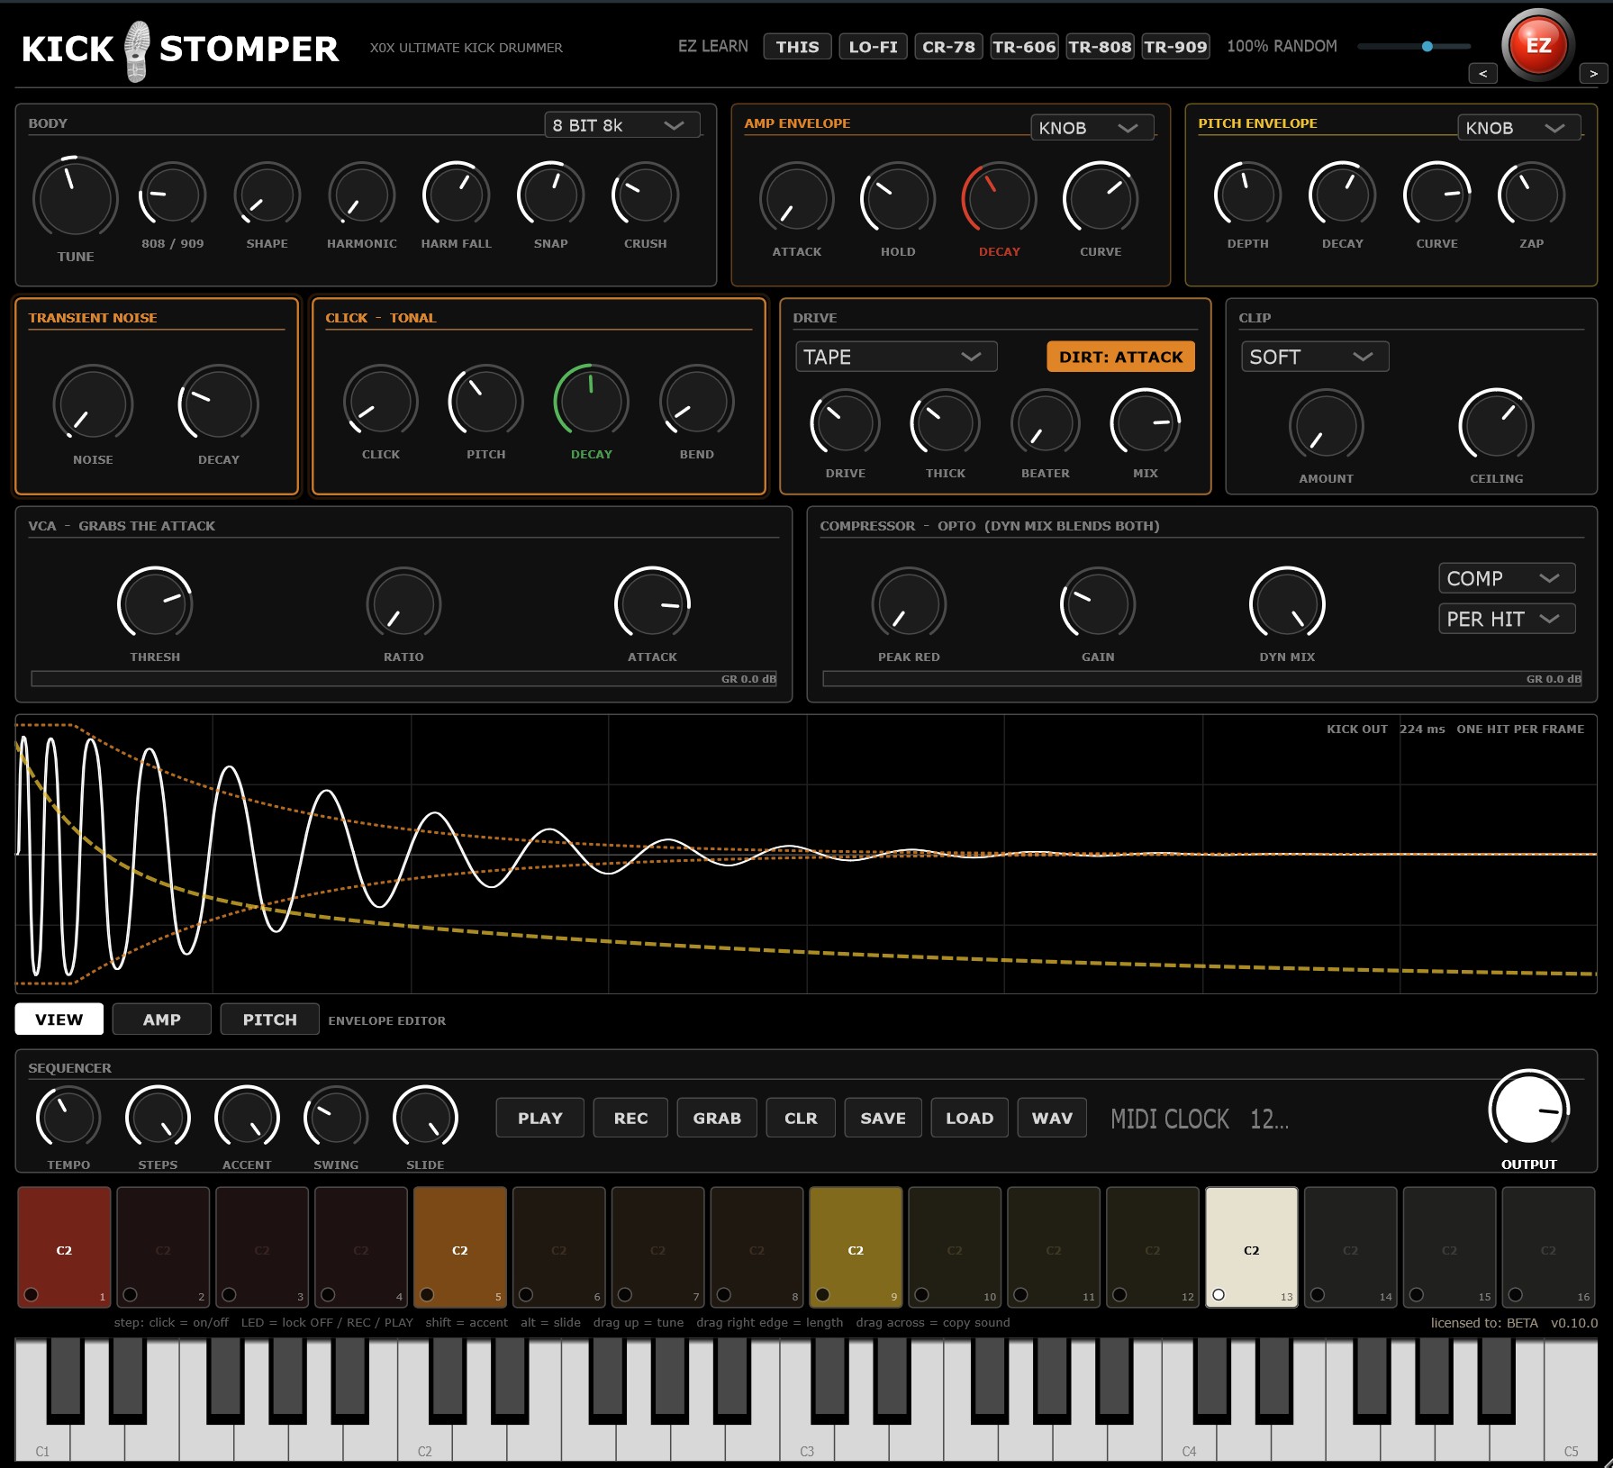This screenshot has width=1613, height=1468.
Task: Click the REC button
Action: point(631,1118)
